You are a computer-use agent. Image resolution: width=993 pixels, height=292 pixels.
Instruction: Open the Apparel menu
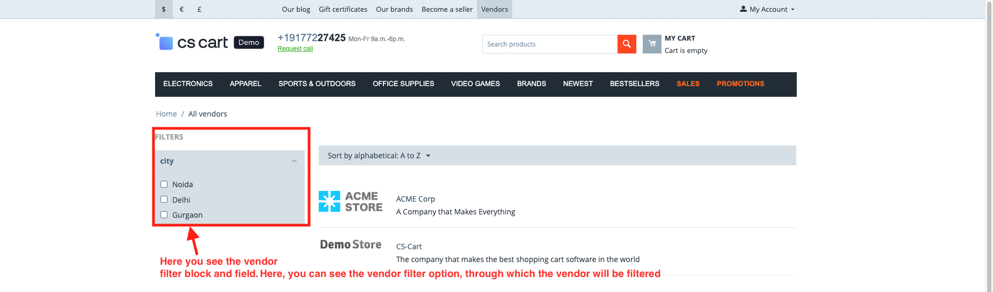(245, 84)
